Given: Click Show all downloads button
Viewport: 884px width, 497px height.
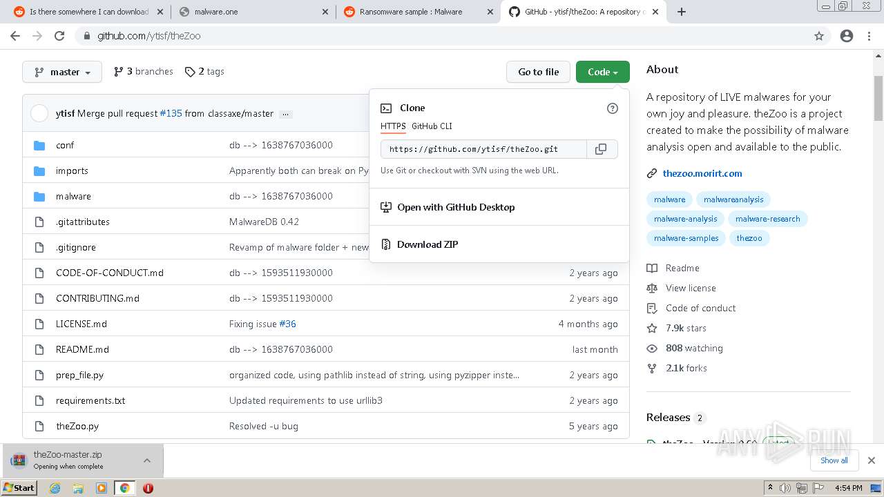Looking at the screenshot, I should pyautogui.click(x=834, y=460).
